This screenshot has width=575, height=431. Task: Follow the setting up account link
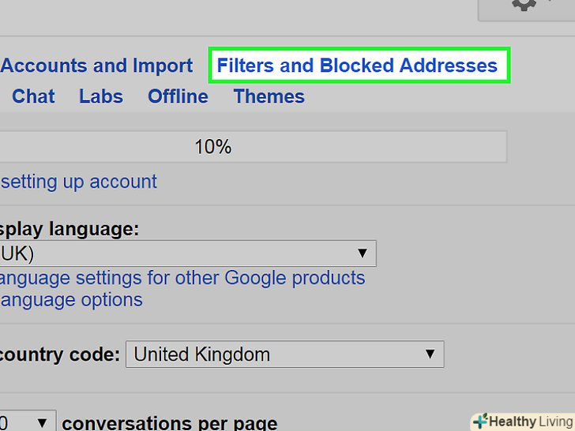click(78, 182)
